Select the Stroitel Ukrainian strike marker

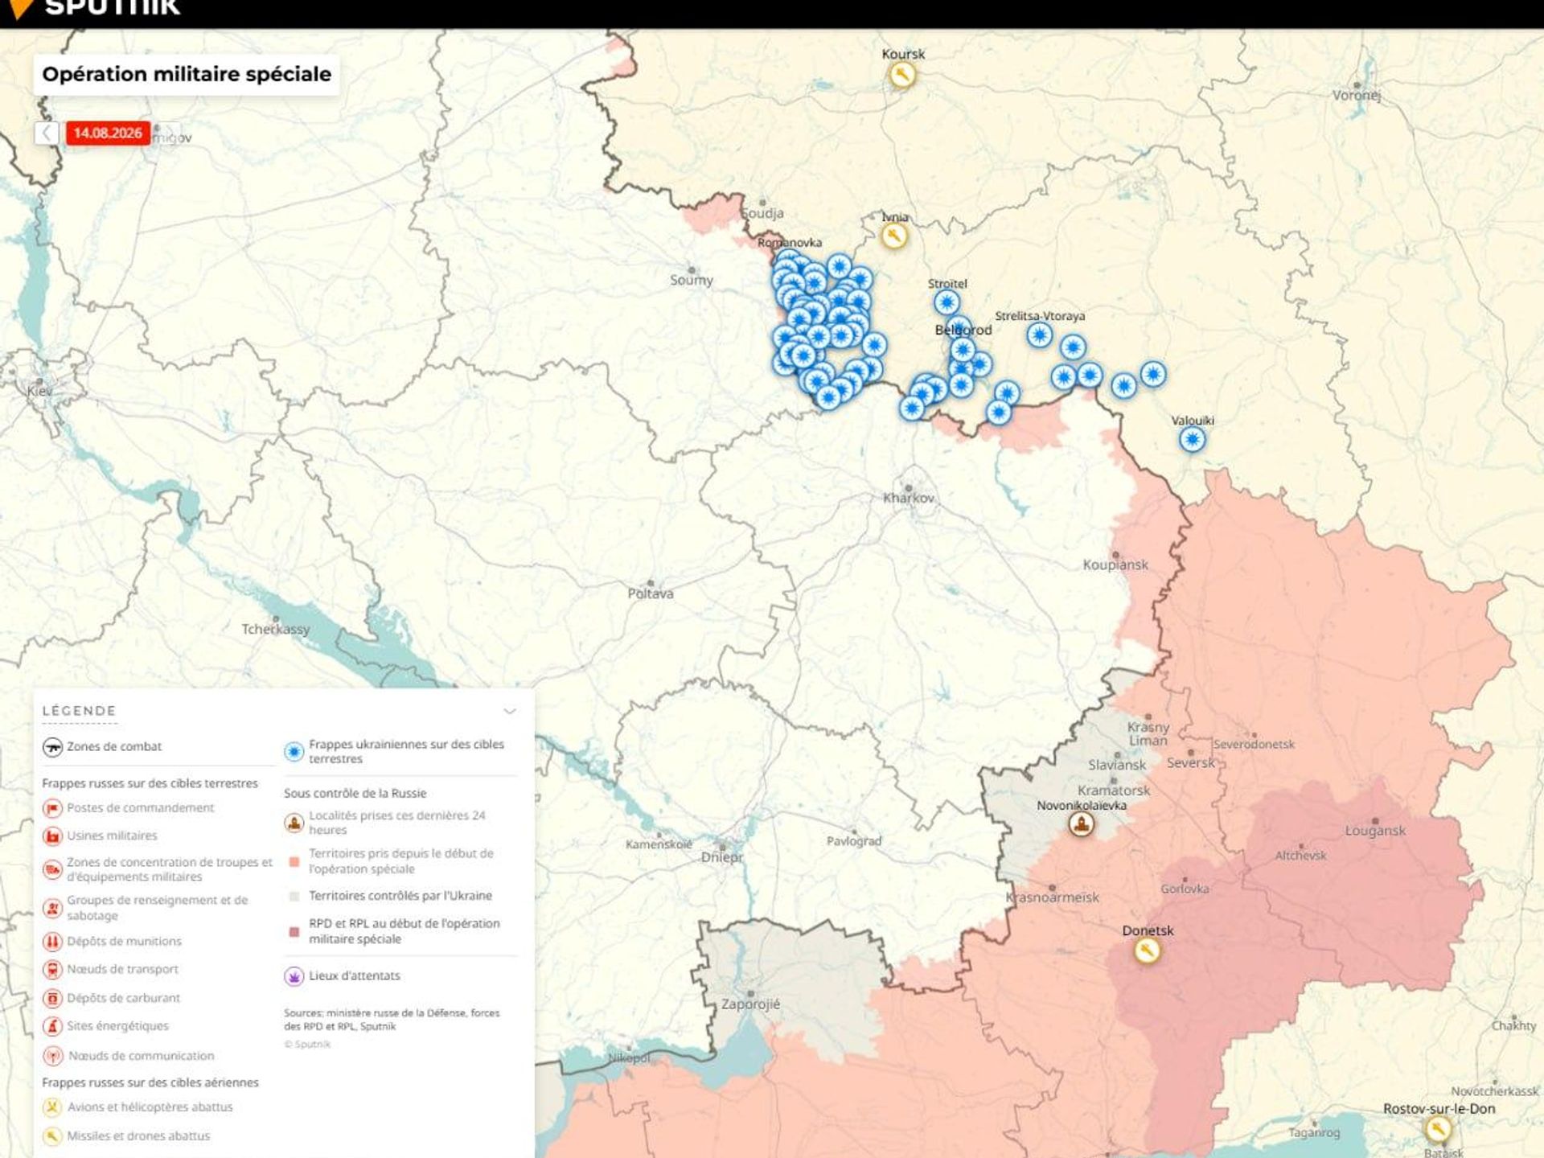click(947, 303)
